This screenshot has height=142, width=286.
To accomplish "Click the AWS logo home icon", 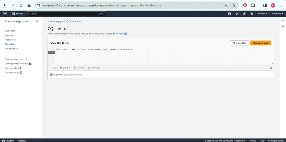I will coord(5,13).
